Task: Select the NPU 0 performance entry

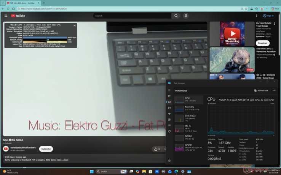Action: click(x=188, y=138)
